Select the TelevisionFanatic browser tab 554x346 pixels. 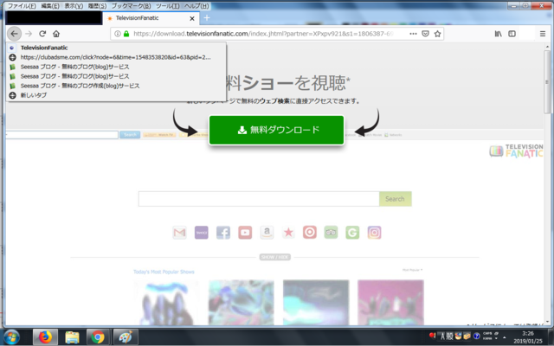(x=151, y=18)
